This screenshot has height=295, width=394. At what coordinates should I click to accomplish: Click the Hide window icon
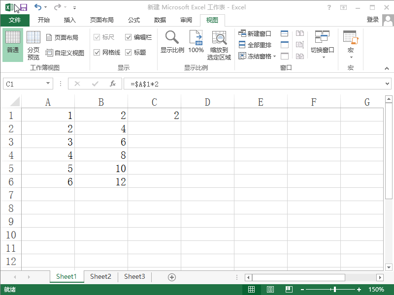pyautogui.click(x=285, y=45)
